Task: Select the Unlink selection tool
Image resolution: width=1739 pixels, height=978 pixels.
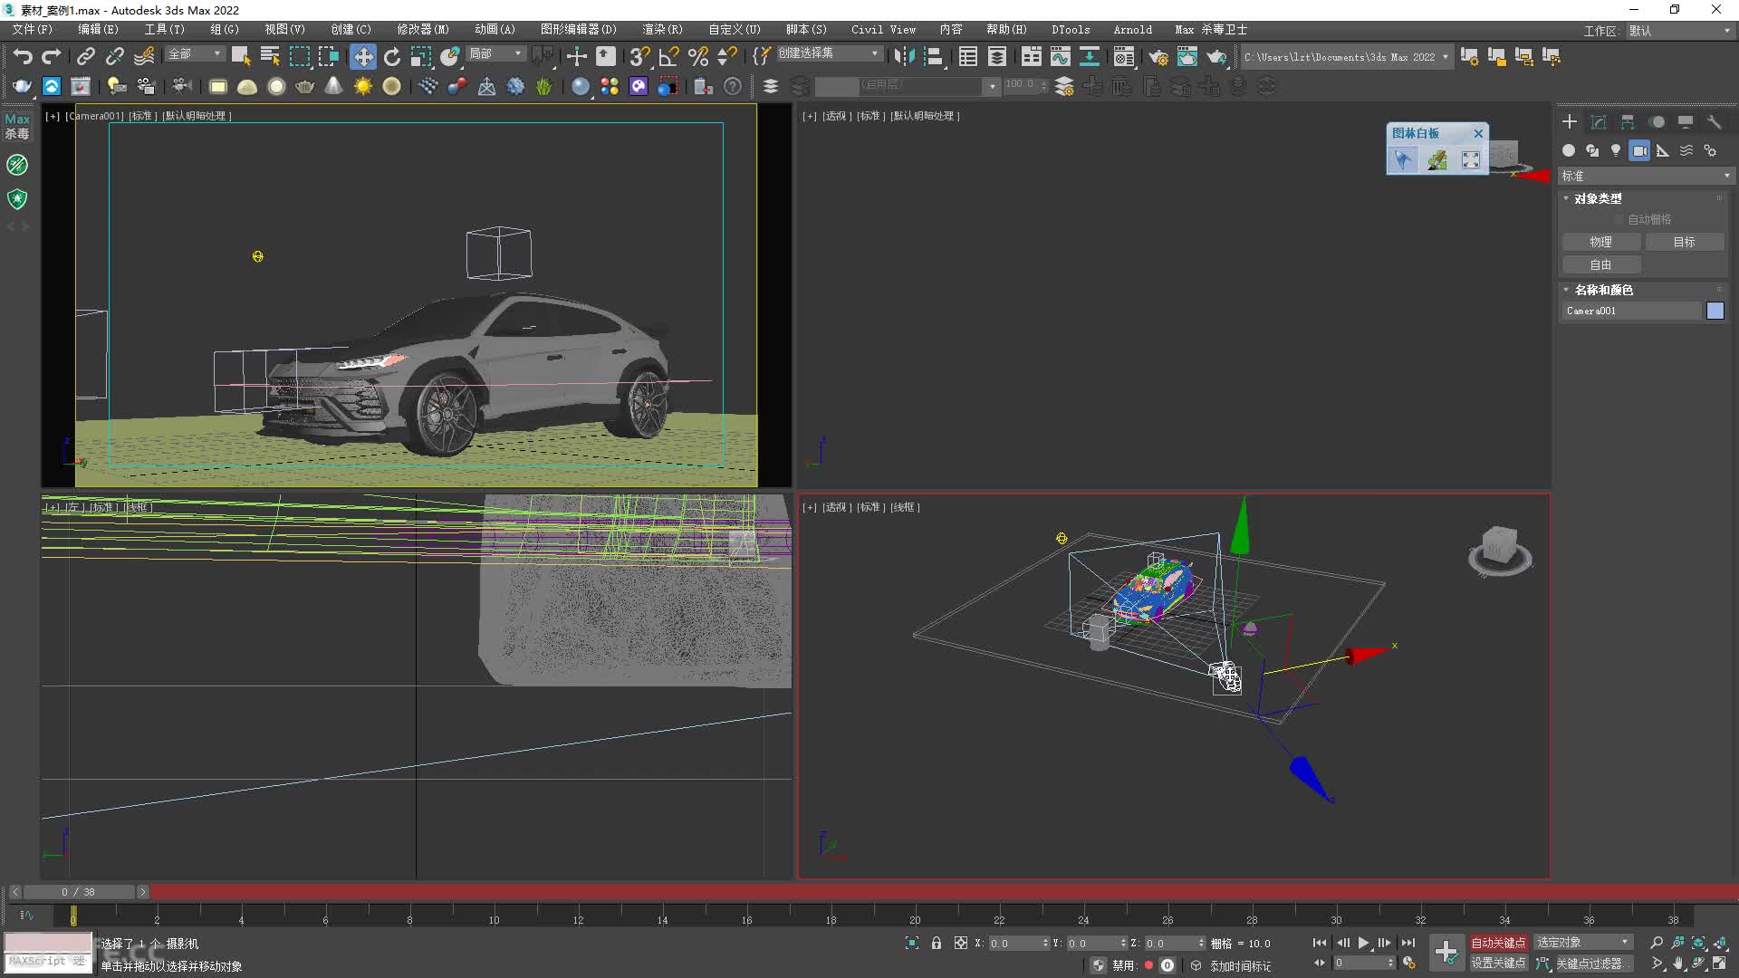Action: tap(114, 57)
